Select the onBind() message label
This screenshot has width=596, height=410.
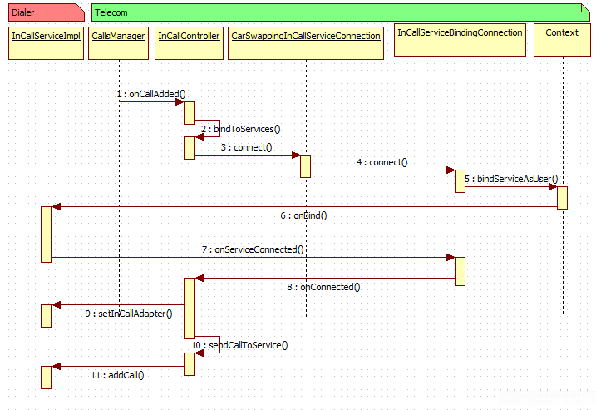point(303,215)
